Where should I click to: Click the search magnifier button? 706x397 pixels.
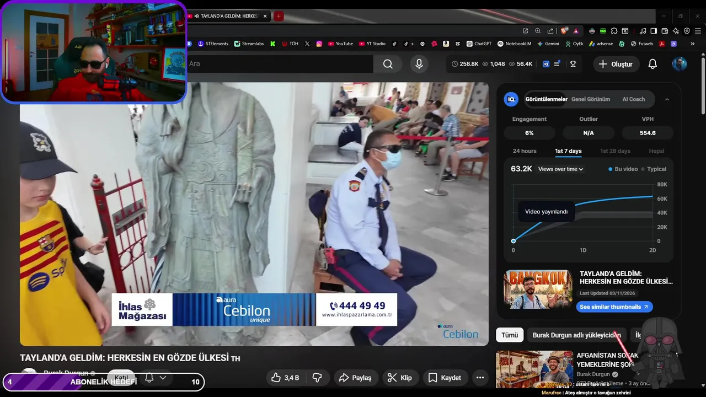coord(388,64)
